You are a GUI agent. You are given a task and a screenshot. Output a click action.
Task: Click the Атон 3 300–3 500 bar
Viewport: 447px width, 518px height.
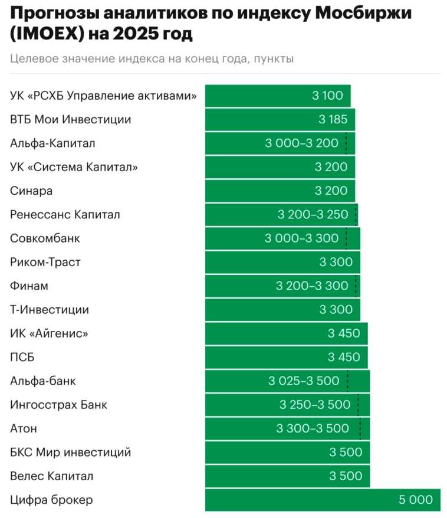point(287,428)
